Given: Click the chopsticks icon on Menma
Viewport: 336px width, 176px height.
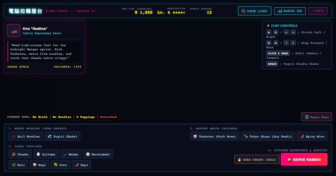Looking at the screenshot, I should point(65,154).
